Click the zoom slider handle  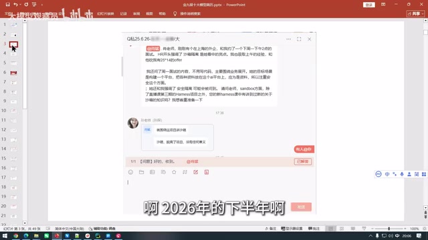click(389, 229)
